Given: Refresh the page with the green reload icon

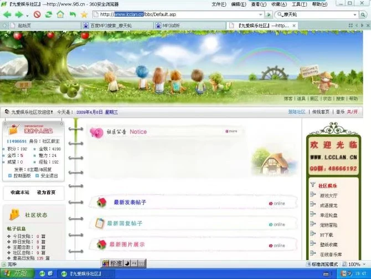Looking at the screenshot, I should 49,14.
